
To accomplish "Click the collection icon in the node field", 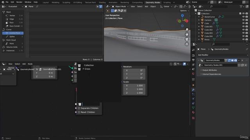I will (80, 104).
